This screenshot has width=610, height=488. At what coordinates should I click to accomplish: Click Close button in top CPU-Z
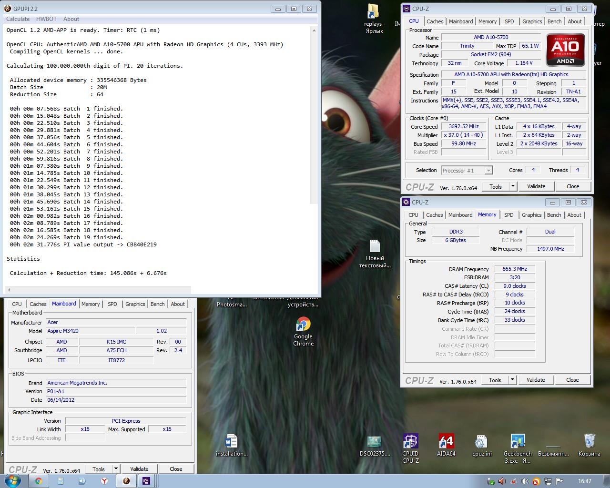(573, 186)
